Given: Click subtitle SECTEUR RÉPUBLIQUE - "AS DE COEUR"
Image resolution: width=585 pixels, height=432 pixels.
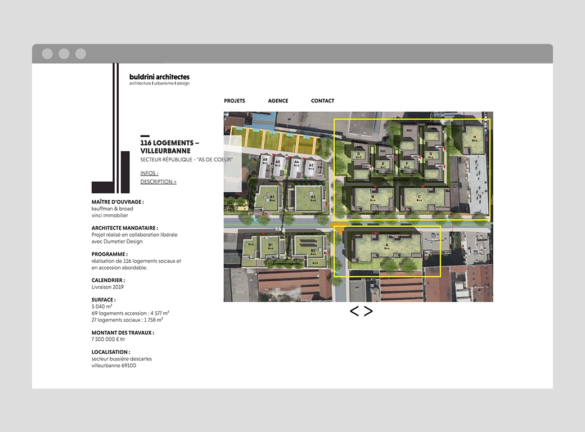Looking at the screenshot, I should [186, 160].
